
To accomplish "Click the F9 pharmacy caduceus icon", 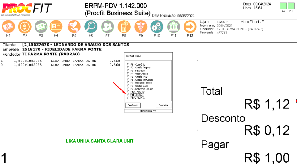I will [141, 27].
